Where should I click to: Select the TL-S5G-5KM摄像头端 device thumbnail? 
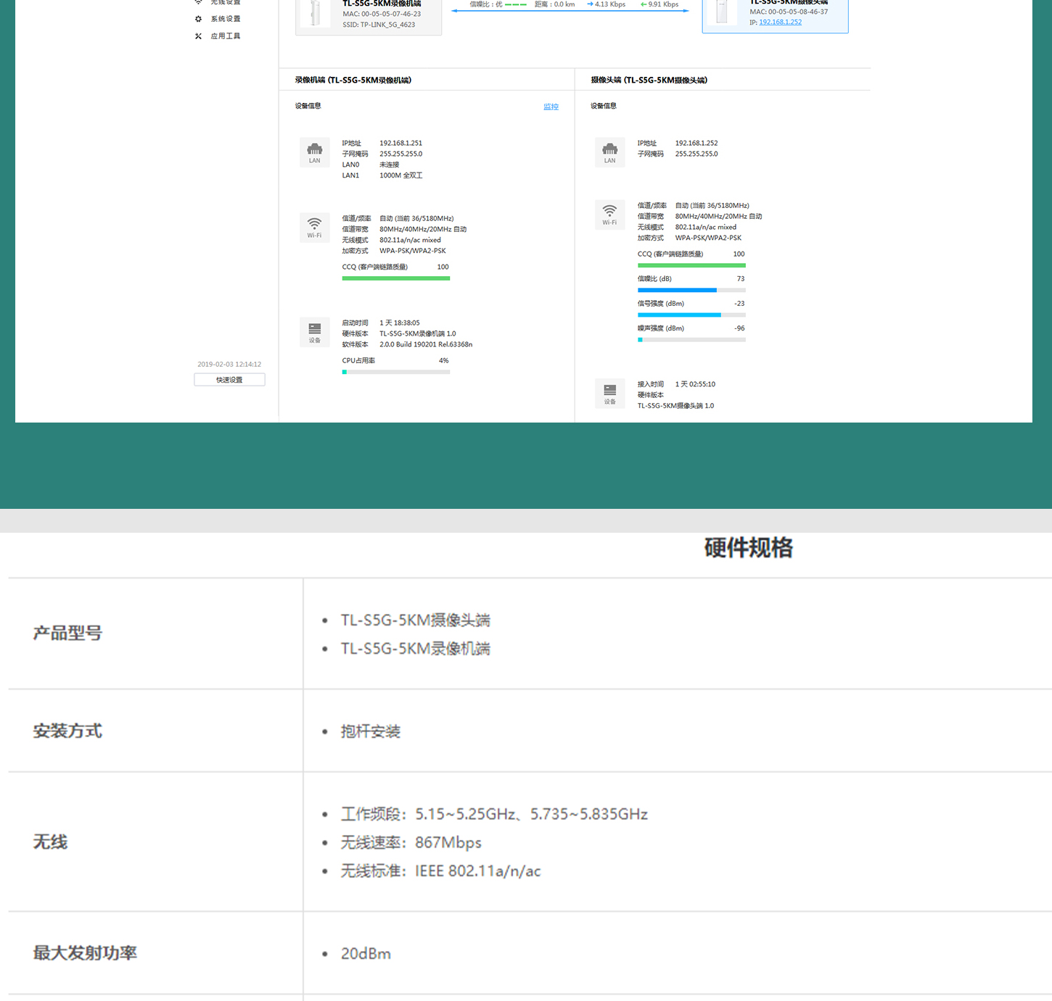tap(722, 12)
